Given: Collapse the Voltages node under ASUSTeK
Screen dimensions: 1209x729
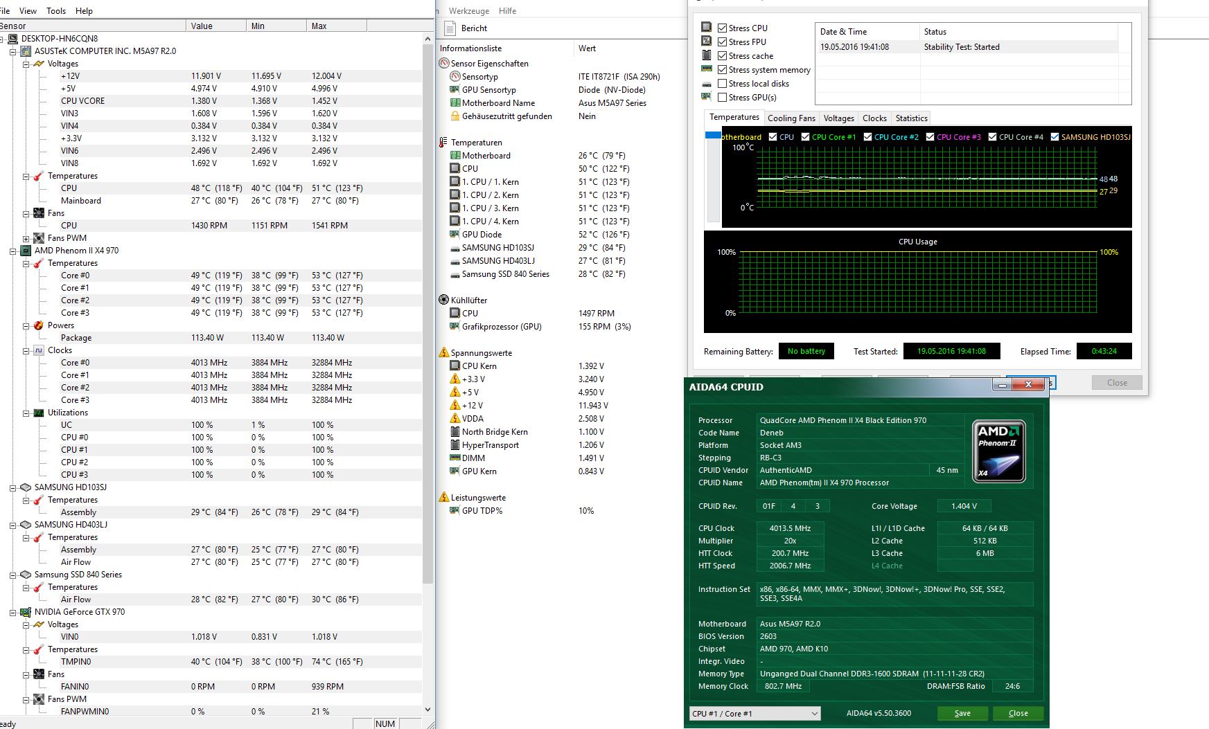Looking at the screenshot, I should (x=26, y=64).
